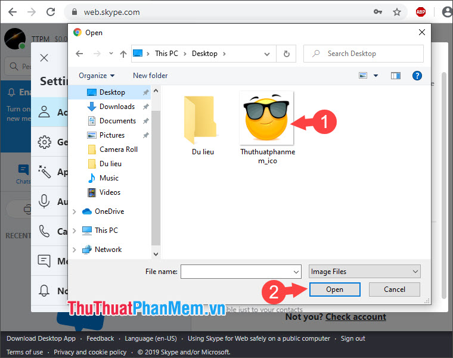The image size is (453, 358).
Task: Click the Cancel button
Action: [x=395, y=289]
